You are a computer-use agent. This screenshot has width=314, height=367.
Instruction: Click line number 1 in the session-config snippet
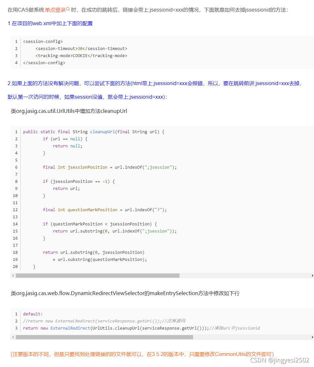click(16, 41)
